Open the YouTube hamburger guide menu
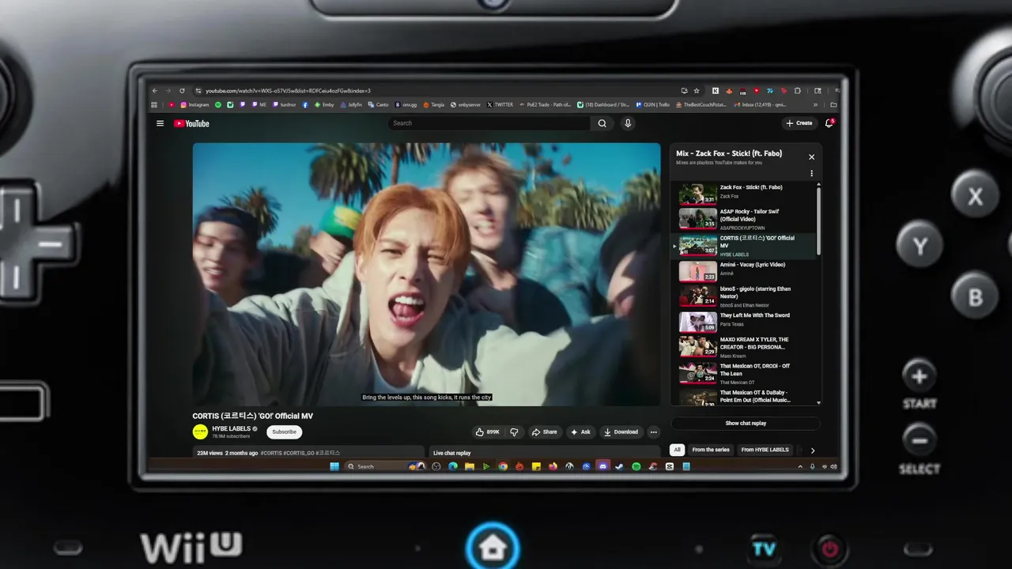This screenshot has height=569, width=1012. (160, 123)
